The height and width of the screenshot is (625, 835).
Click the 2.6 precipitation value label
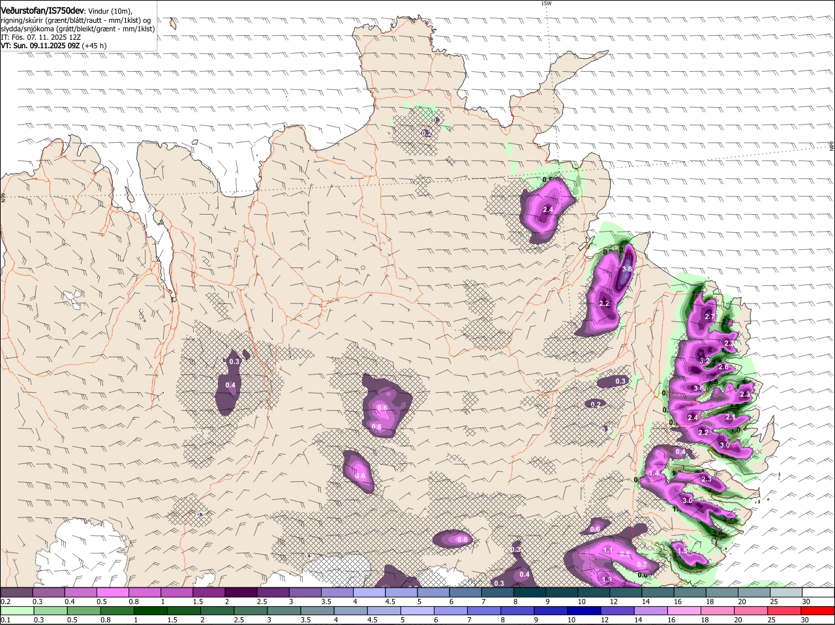[723, 367]
